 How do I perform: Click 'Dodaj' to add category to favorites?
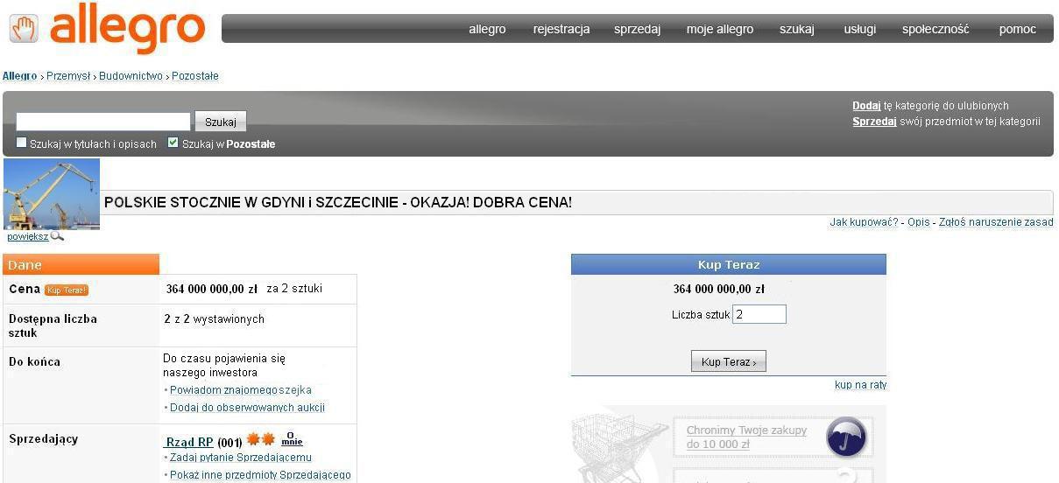tap(866, 106)
